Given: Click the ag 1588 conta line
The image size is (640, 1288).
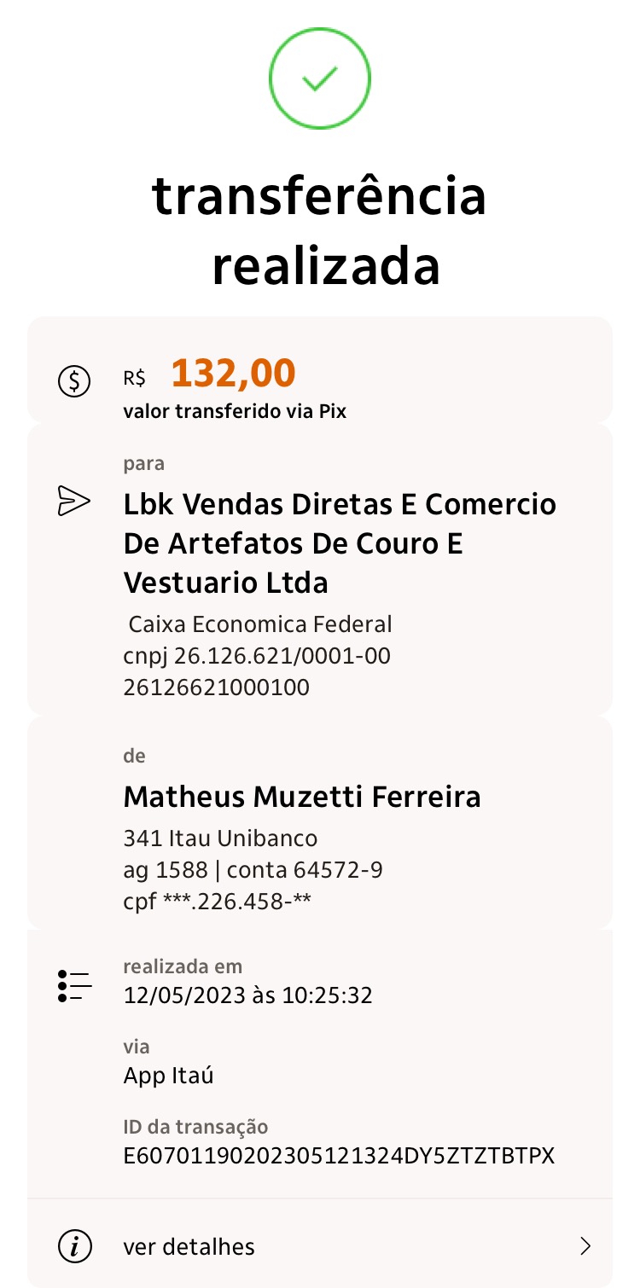Looking at the screenshot, I should click(253, 869).
